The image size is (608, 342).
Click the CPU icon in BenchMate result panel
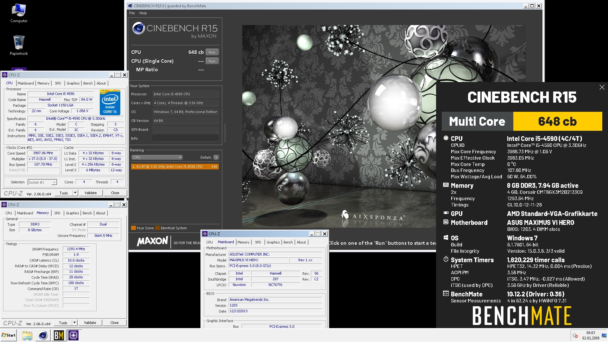point(446,138)
